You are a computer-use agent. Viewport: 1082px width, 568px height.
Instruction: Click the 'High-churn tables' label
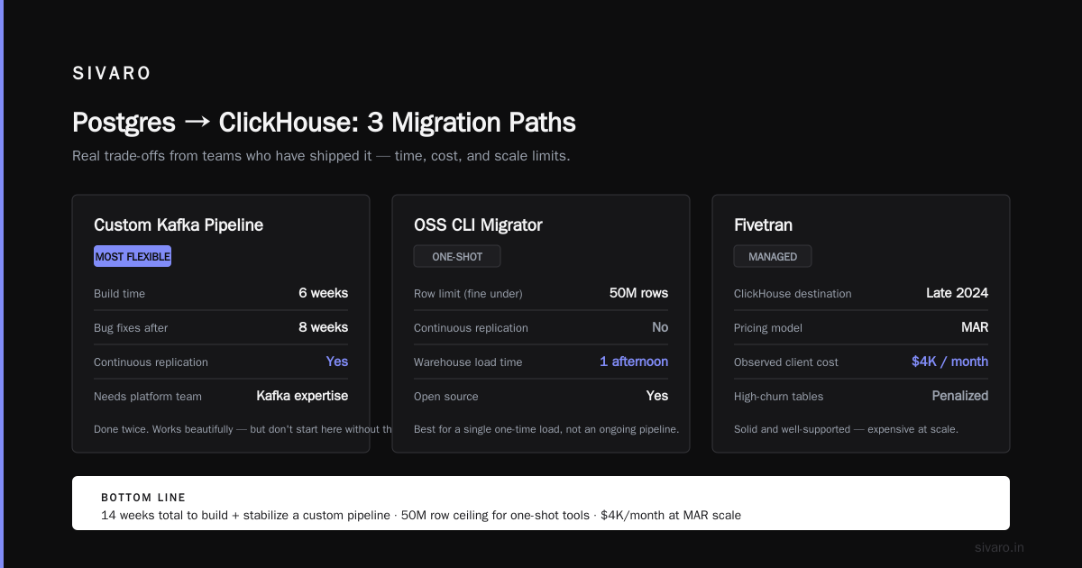tap(779, 397)
